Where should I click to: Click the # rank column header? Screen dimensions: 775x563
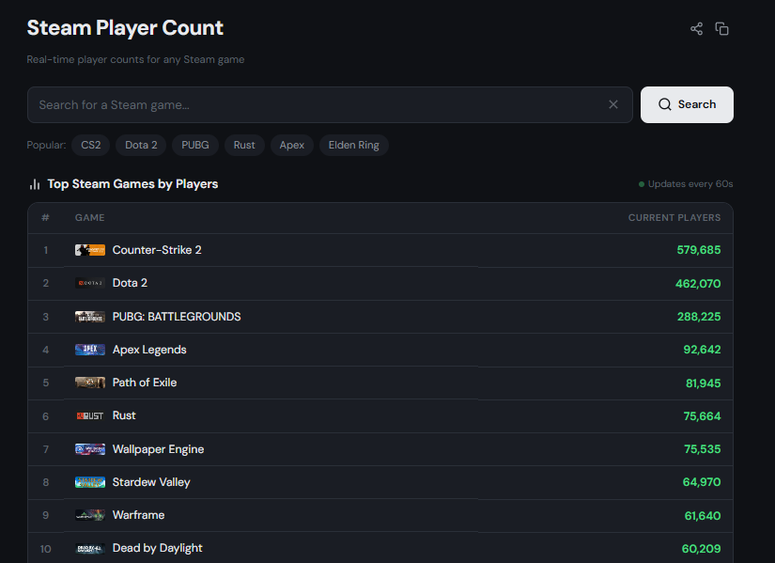pyautogui.click(x=45, y=218)
